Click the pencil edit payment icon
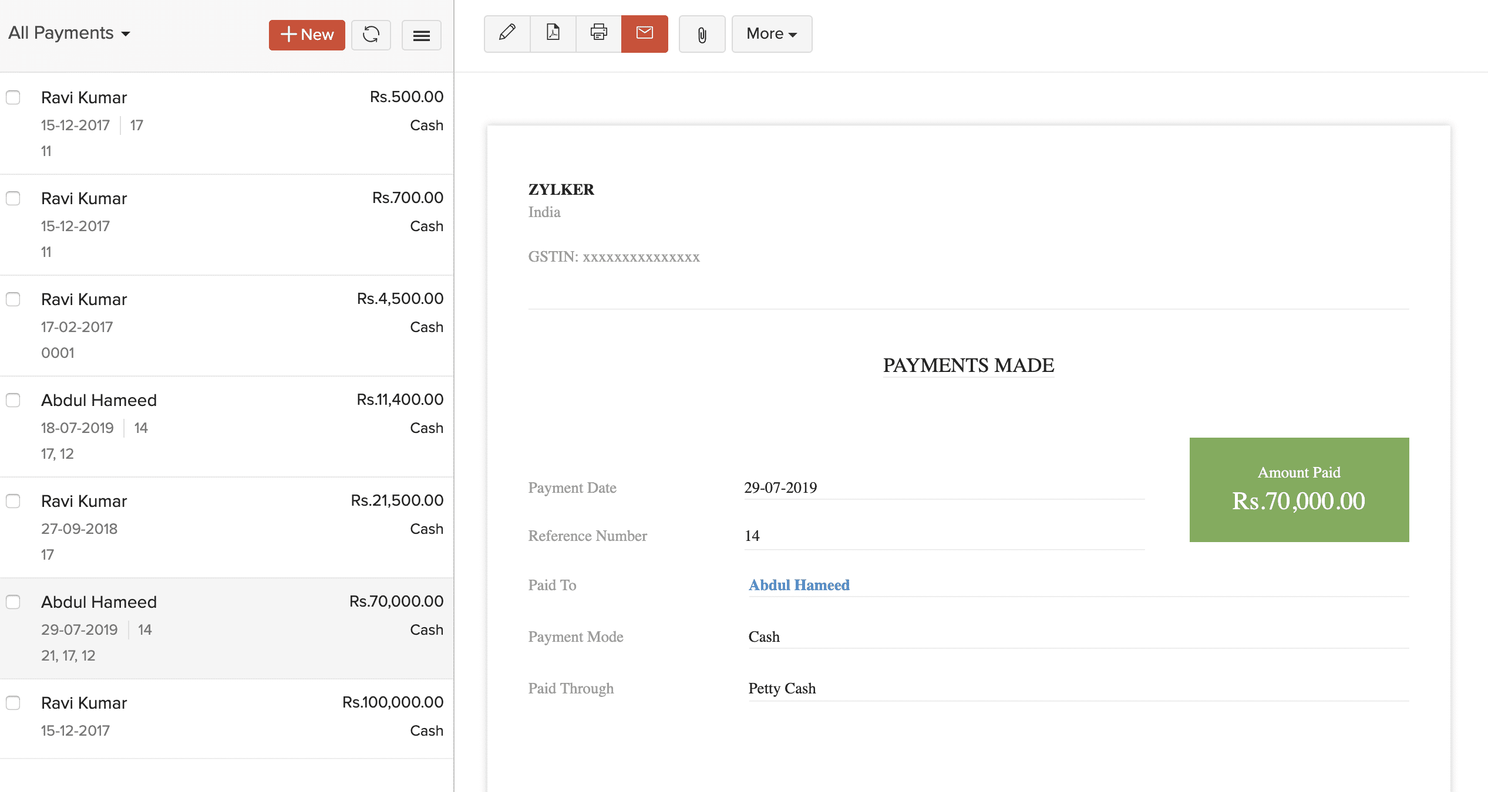Image resolution: width=1488 pixels, height=792 pixels. click(x=507, y=33)
